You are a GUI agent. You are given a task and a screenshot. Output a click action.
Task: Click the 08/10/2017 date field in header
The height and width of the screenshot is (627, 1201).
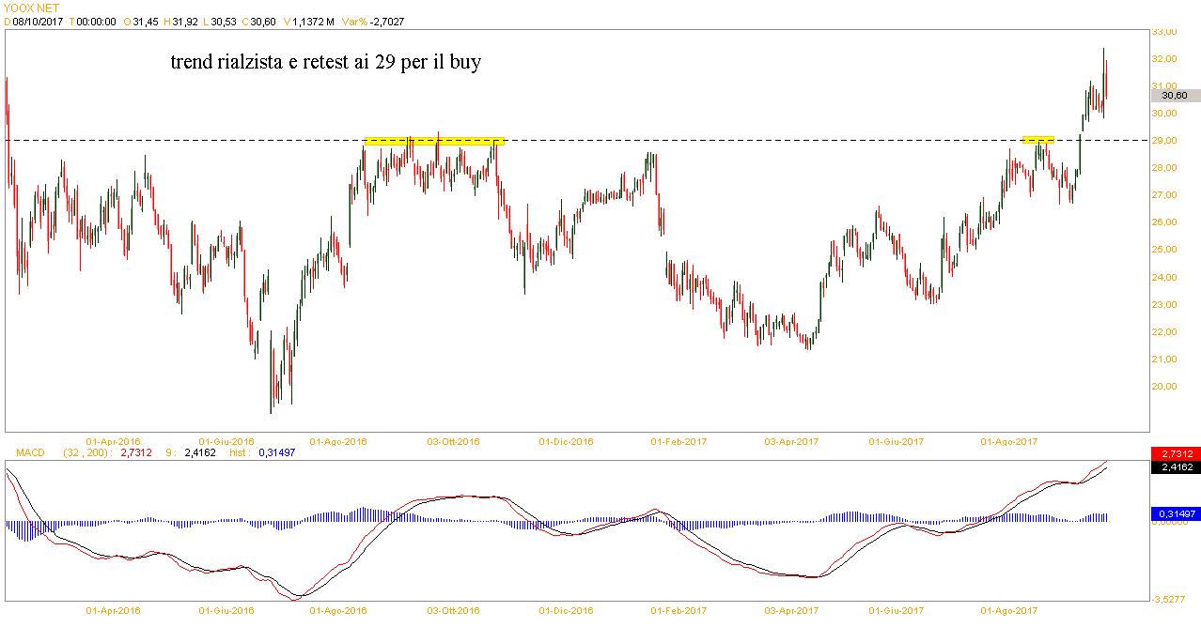pos(38,21)
